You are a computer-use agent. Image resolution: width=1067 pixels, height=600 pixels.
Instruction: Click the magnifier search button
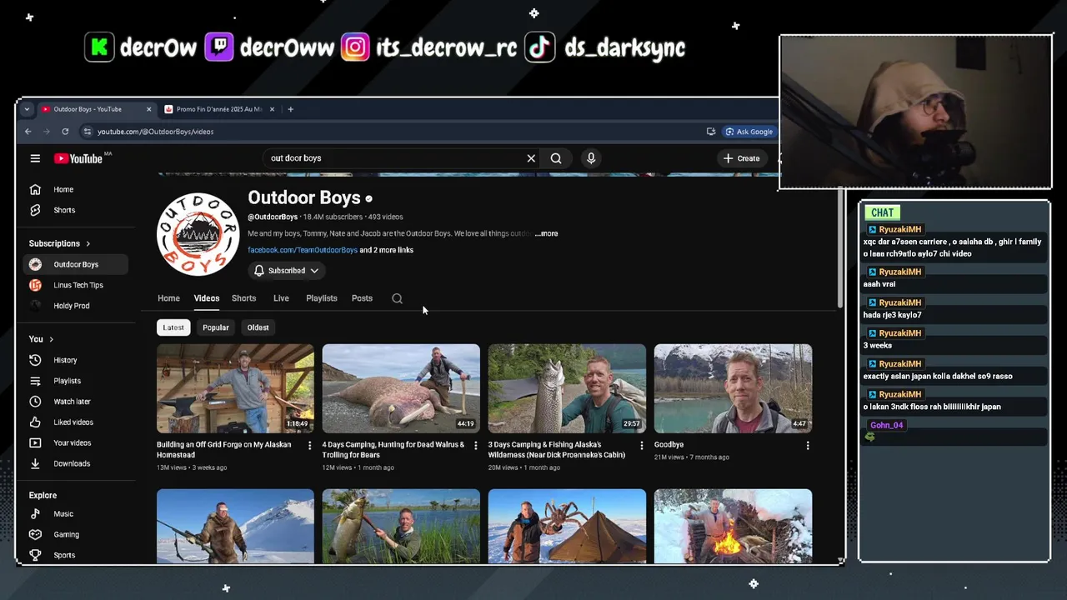pyautogui.click(x=556, y=158)
